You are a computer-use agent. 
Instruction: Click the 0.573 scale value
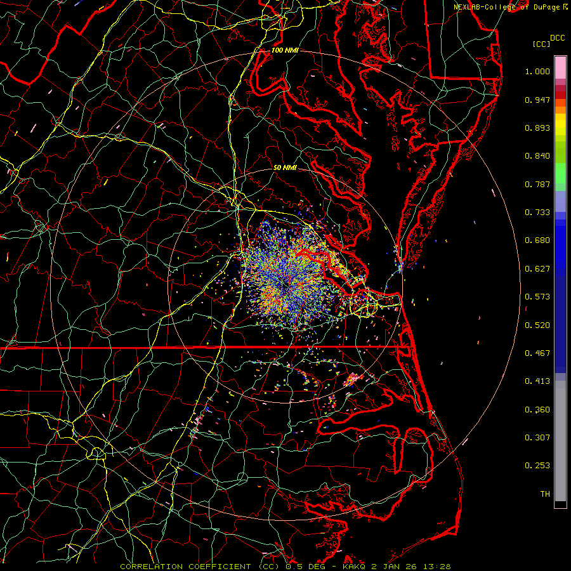click(537, 297)
